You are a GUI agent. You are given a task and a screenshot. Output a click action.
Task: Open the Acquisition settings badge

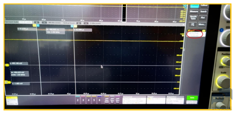coord(175,100)
